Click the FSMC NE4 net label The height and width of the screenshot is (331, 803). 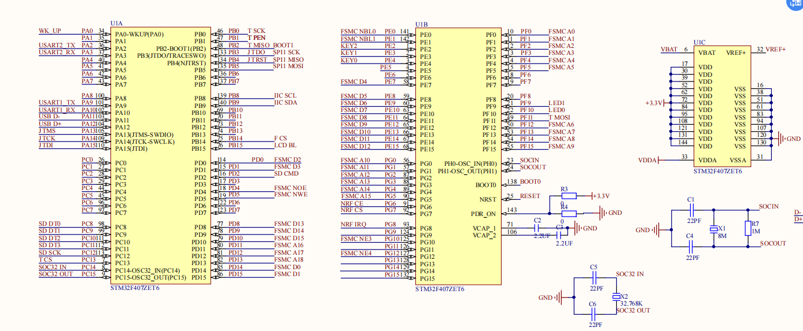356,253
